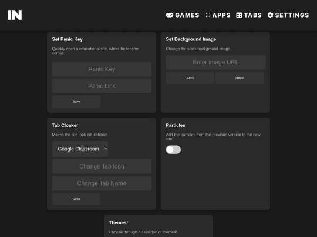Click the IN logo in the header

pos(15,15)
